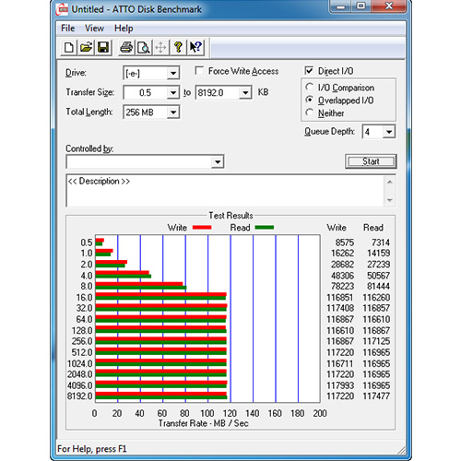Viewport: 461px width, 461px height.
Task: Enable the Force Write Access checkbox
Action: tap(199, 71)
